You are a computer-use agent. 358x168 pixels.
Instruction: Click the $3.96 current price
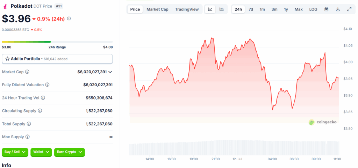tap(16, 19)
